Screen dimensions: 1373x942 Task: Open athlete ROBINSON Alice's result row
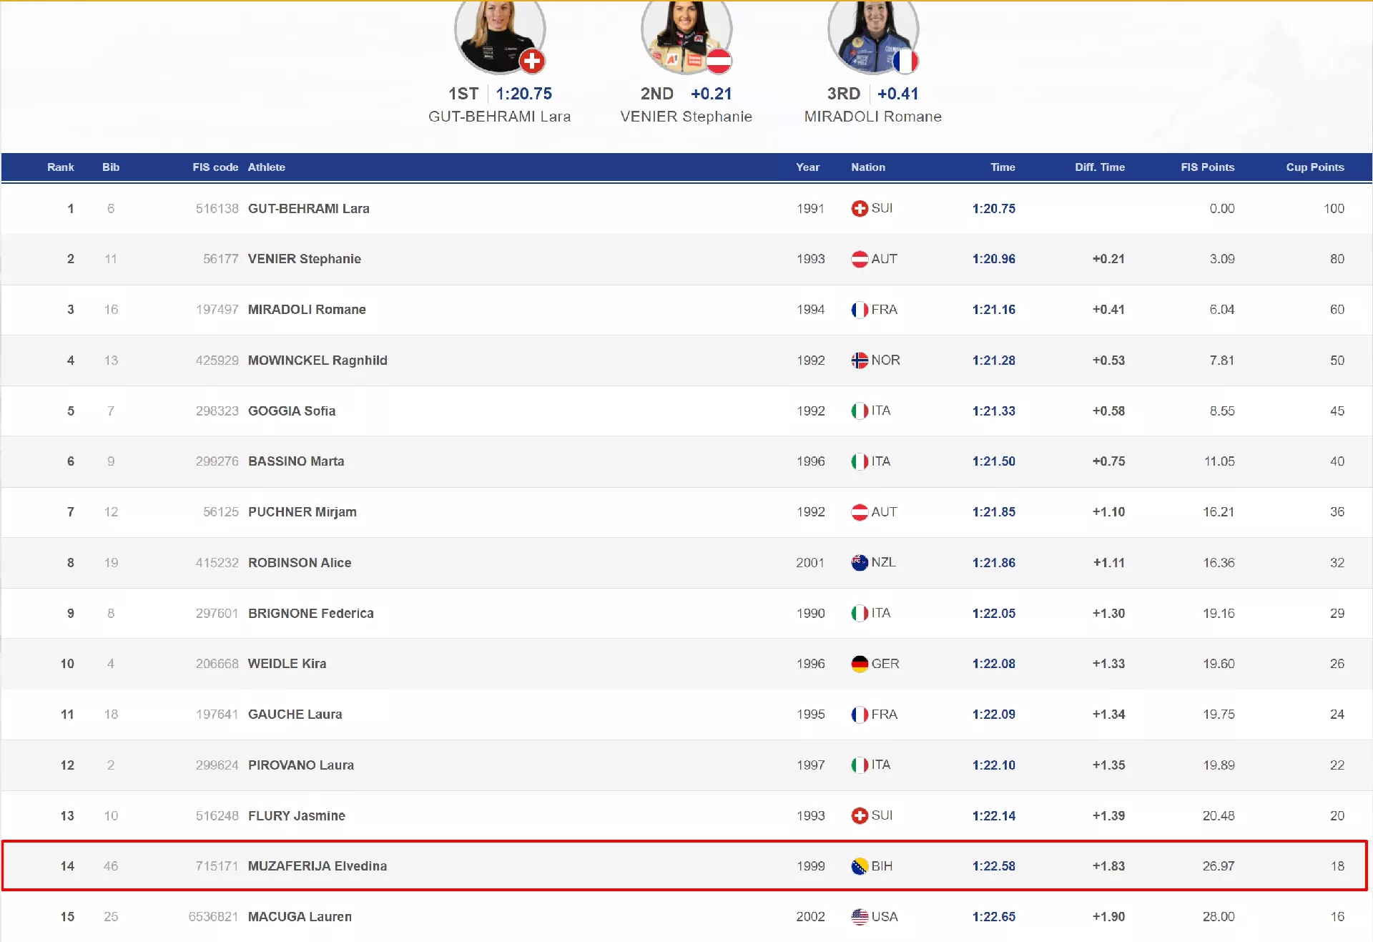[x=299, y=563]
